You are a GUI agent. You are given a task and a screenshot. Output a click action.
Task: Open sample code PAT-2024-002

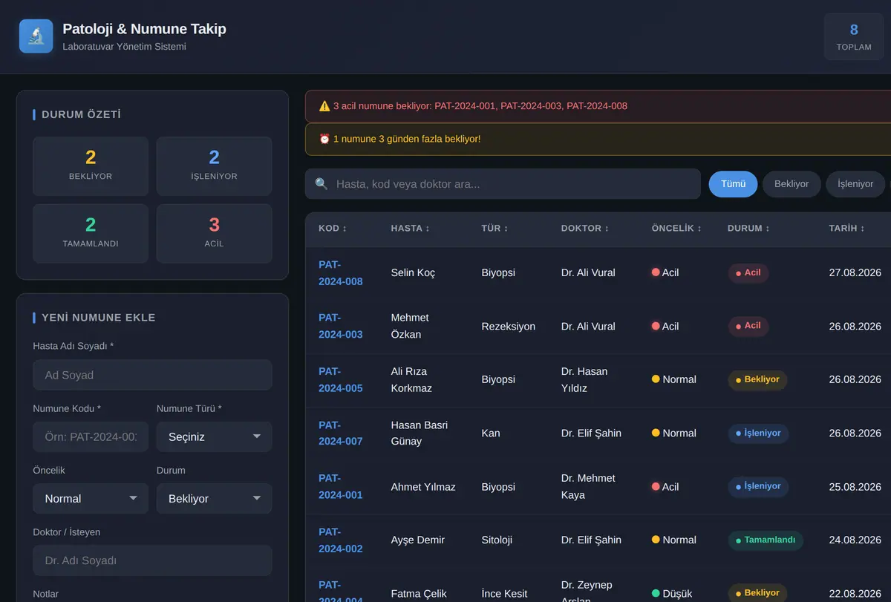click(x=341, y=540)
